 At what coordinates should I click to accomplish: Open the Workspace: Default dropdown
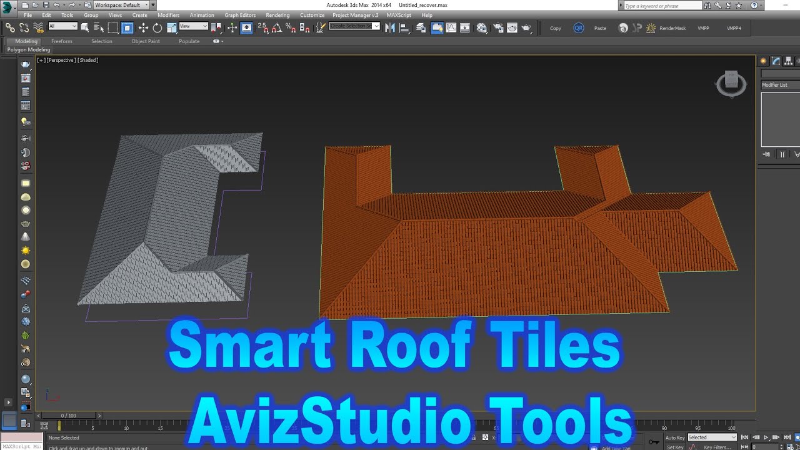point(122,5)
